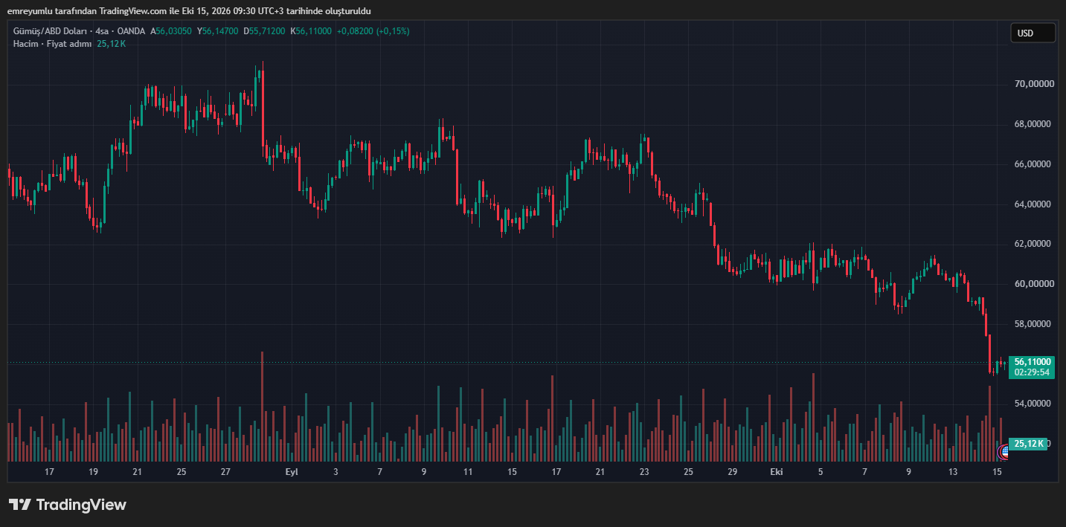Click date 23 on the time axis
The width and height of the screenshot is (1066, 527).
click(644, 472)
